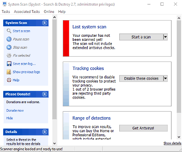Click the Get Antivirus! button
The image size is (182, 152).
tap(144, 128)
